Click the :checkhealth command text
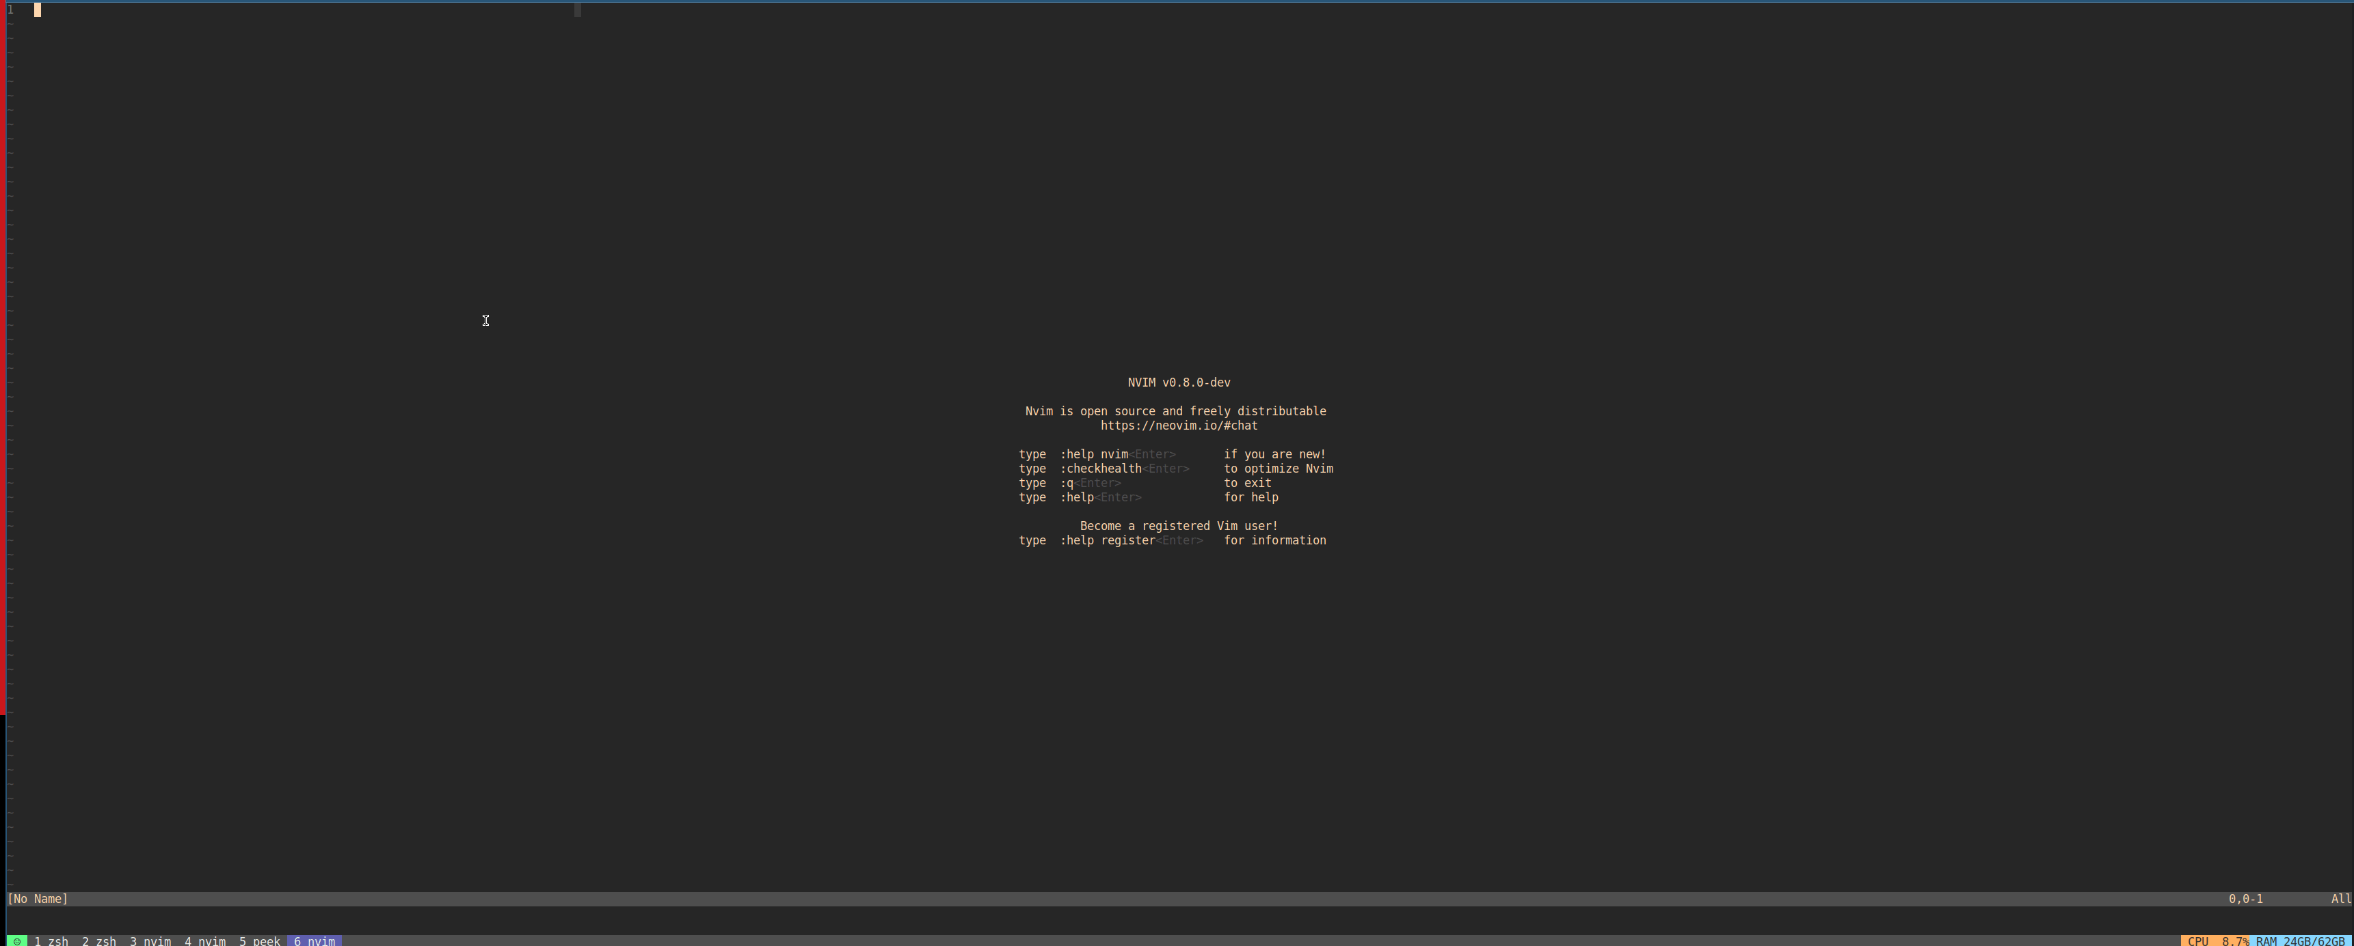The image size is (2354, 946). pos(1100,469)
